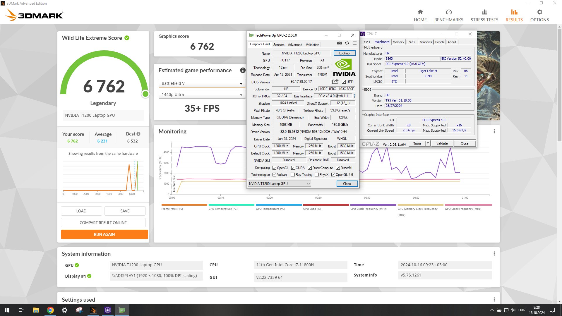
Task: Click the Best score info icon
Action: click(x=138, y=134)
